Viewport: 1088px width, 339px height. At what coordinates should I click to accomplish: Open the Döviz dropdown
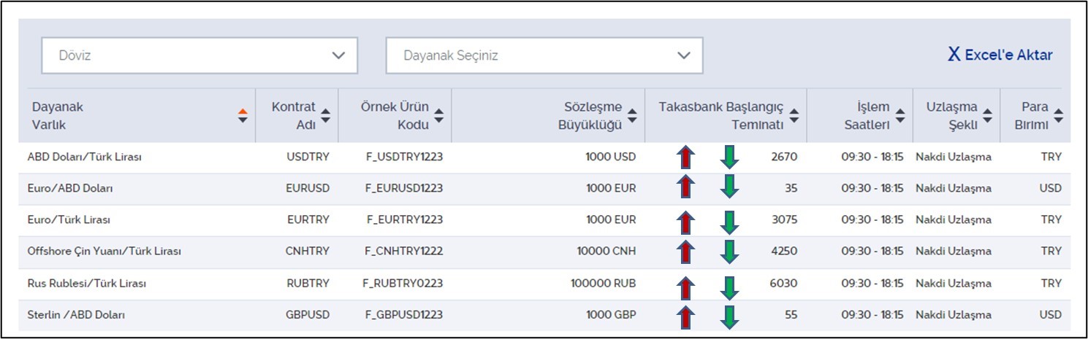[x=199, y=55]
